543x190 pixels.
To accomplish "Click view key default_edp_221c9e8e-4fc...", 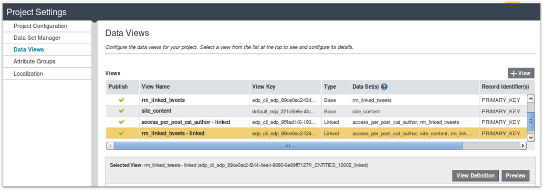I will click(284, 111).
